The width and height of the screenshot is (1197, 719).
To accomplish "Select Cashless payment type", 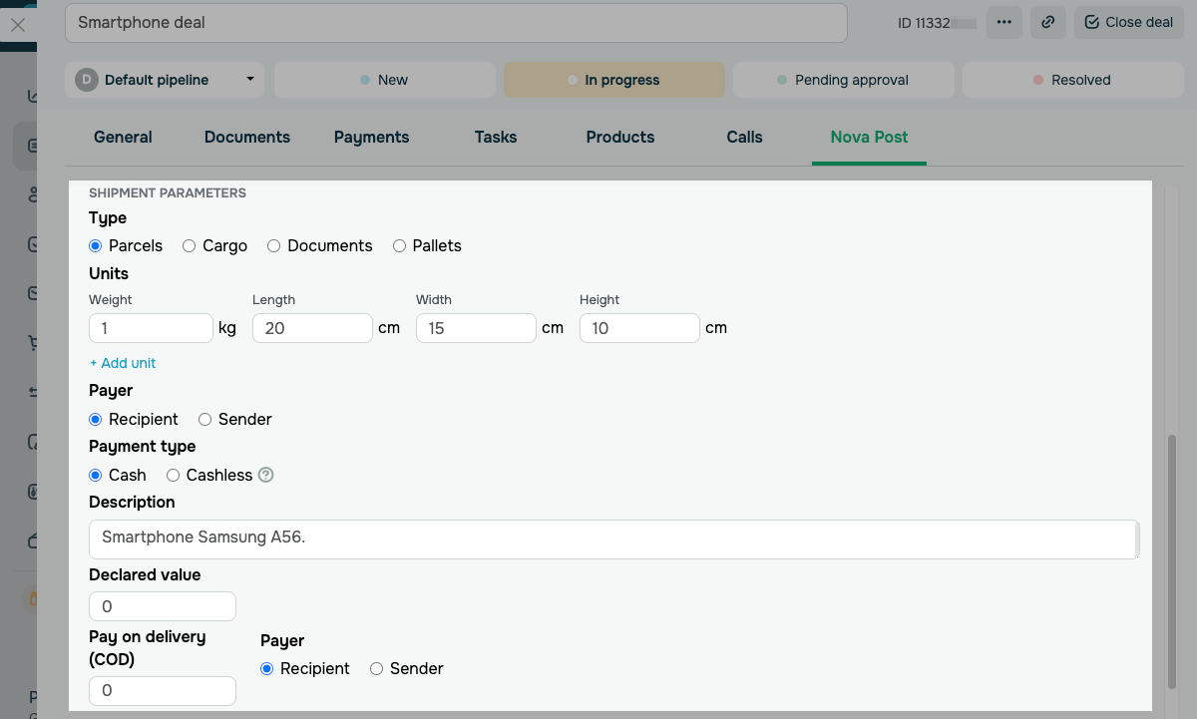I will pyautogui.click(x=174, y=476).
